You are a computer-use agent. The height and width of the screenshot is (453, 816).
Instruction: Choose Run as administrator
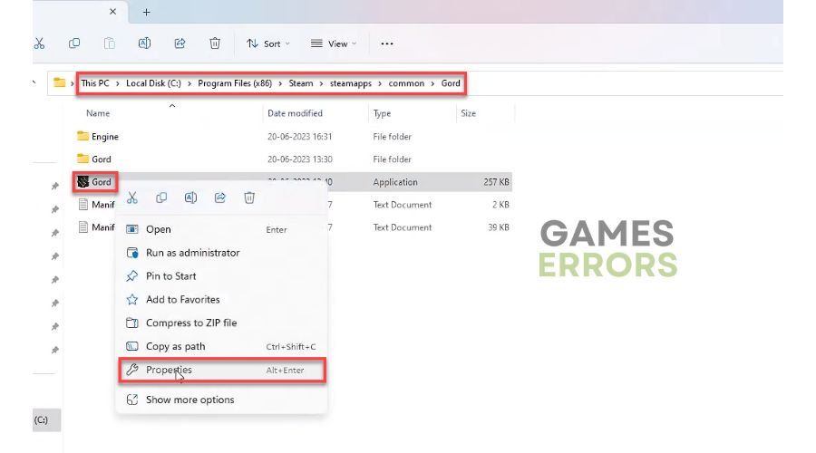222,253
